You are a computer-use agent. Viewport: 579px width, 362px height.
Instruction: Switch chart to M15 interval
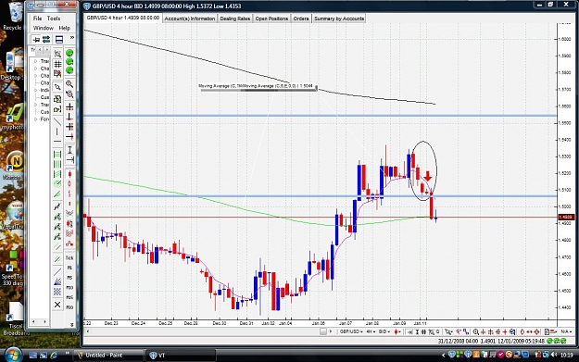pos(69,297)
